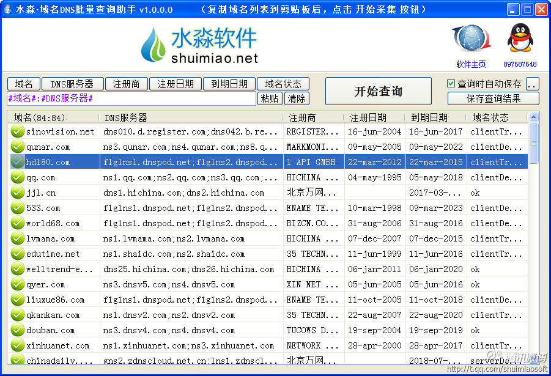This screenshot has height=376, width=551.
Task: Click green check icon for douban.com
Action: tap(17, 330)
